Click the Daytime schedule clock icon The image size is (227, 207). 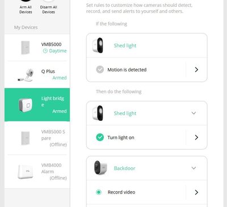pos(45,51)
